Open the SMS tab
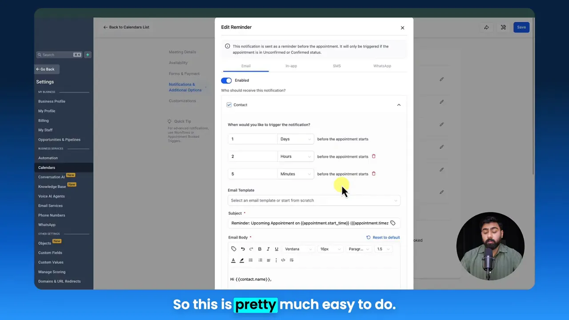569x320 pixels. click(x=337, y=66)
